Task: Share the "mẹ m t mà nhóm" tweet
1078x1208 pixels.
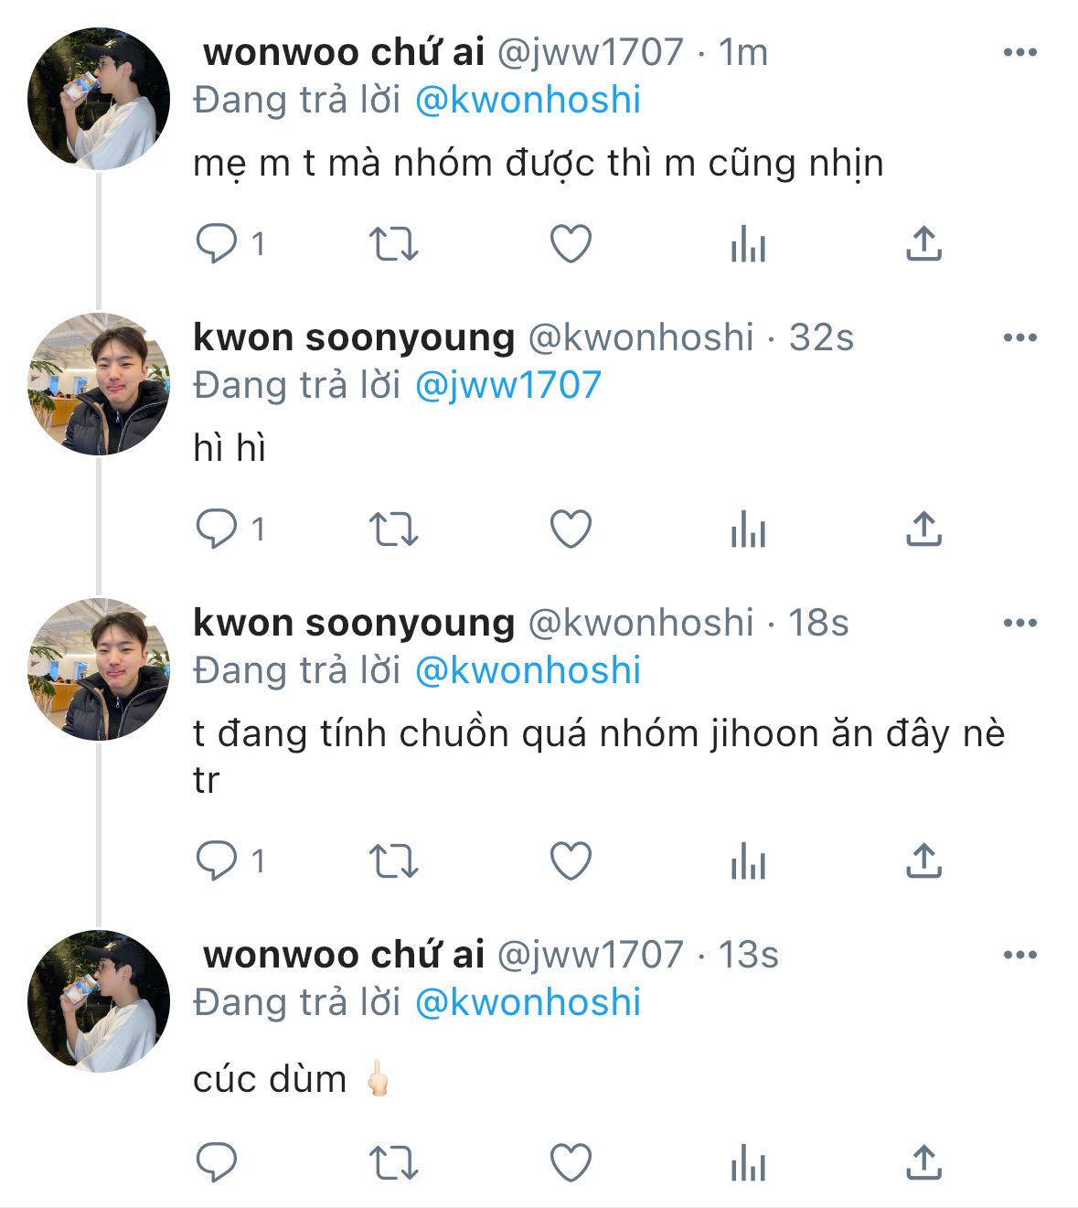Action: pos(923,244)
